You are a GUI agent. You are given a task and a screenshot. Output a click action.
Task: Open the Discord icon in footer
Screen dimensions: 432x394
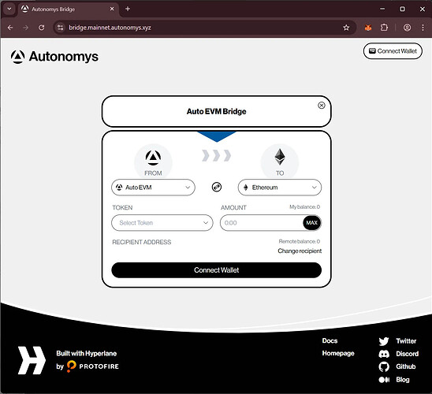click(x=384, y=354)
